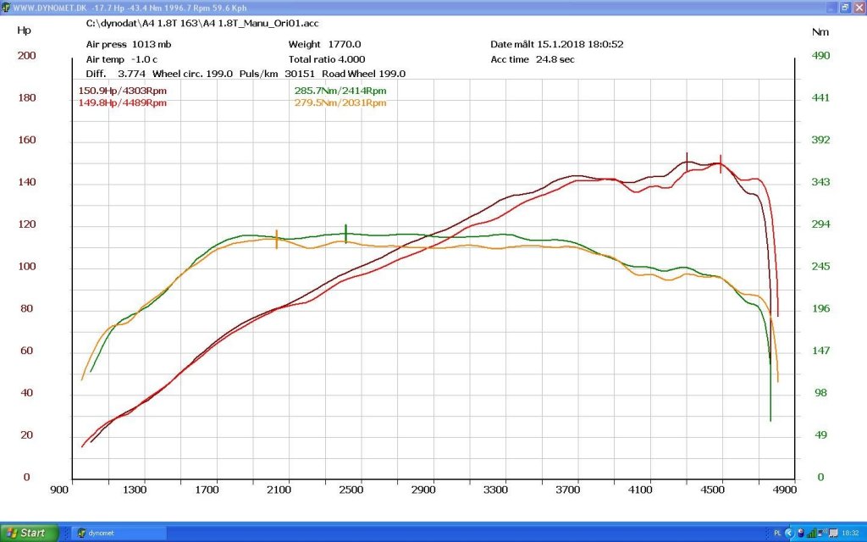The height and width of the screenshot is (542, 867).
Task: Select the 150.9Hp/4303Rpm legend label
Action: coord(122,91)
